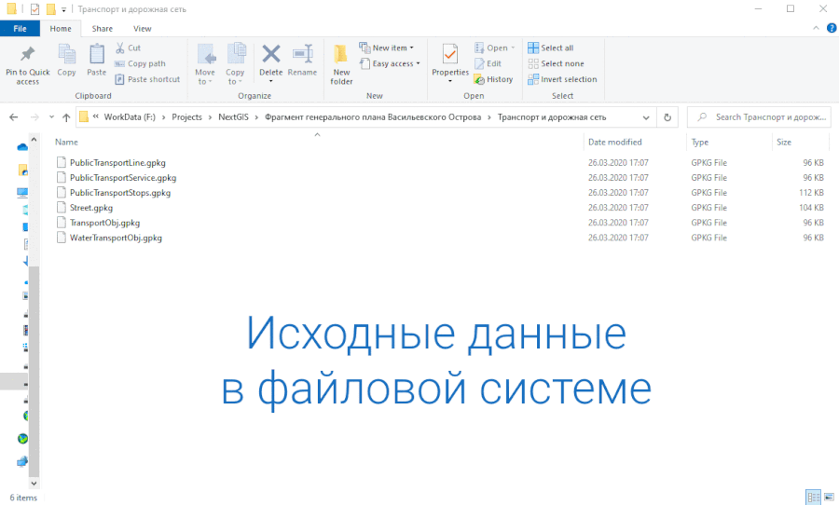Screen dimensions: 839x505
Task: Click the Paste icon in the ribbon
Action: [96, 54]
